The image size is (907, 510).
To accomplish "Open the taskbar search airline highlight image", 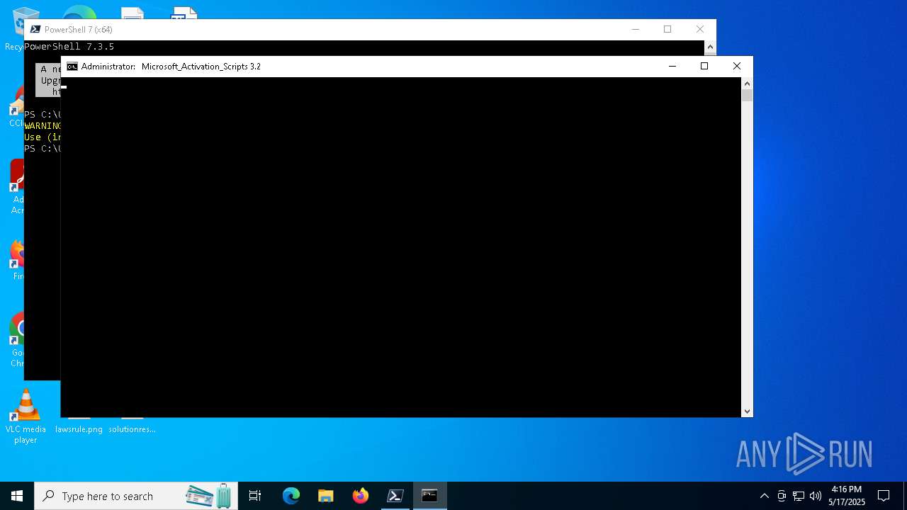I will click(209, 496).
